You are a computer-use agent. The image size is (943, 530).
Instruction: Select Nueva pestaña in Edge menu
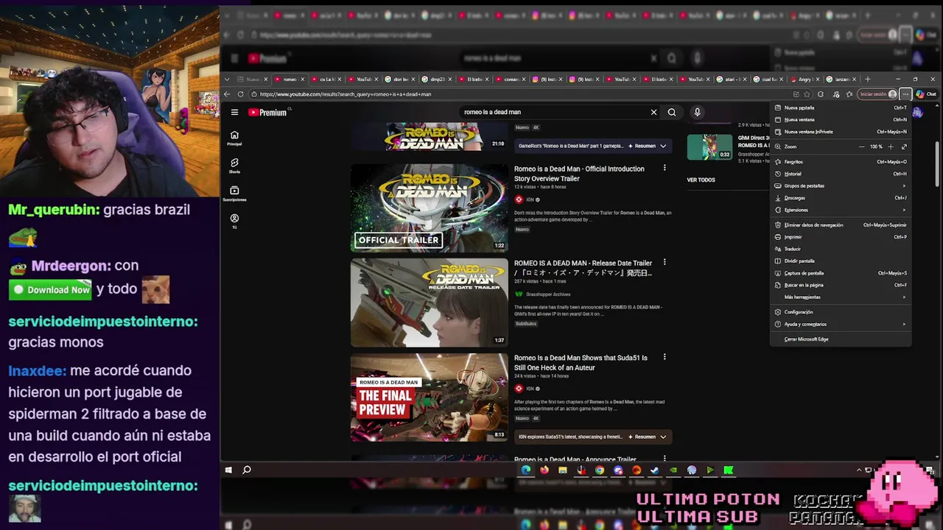pyautogui.click(x=841, y=107)
